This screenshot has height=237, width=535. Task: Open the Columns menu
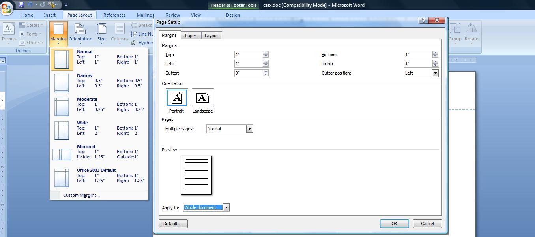click(x=120, y=34)
